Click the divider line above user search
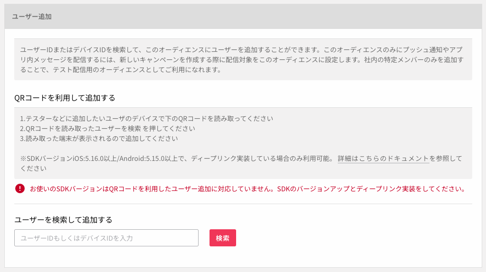The width and height of the screenshot is (486, 272). pos(243,204)
